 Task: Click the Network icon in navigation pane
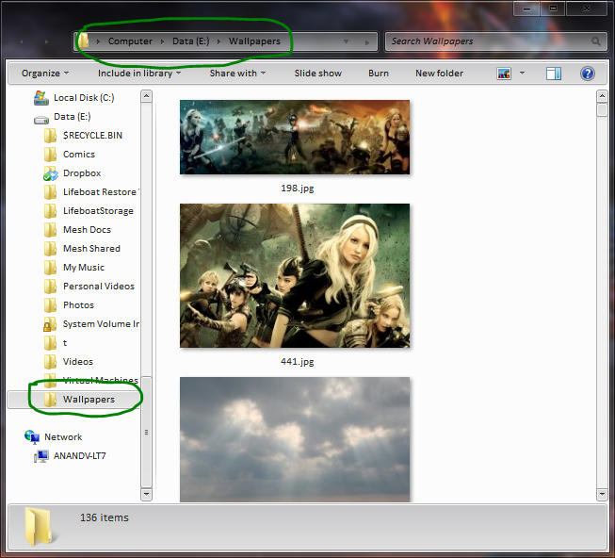point(33,437)
